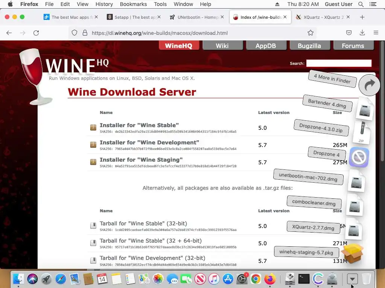Open Calendar icon showing 14
Image resolution: width=385 pixels, height=288 pixels.
click(x=102, y=279)
